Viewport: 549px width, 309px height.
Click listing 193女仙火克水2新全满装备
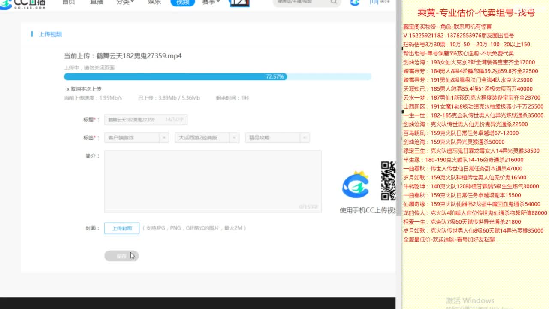pyautogui.click(x=469, y=62)
